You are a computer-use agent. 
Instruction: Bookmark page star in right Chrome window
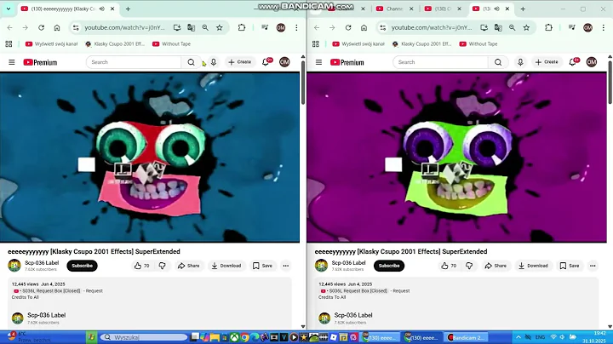point(526,27)
